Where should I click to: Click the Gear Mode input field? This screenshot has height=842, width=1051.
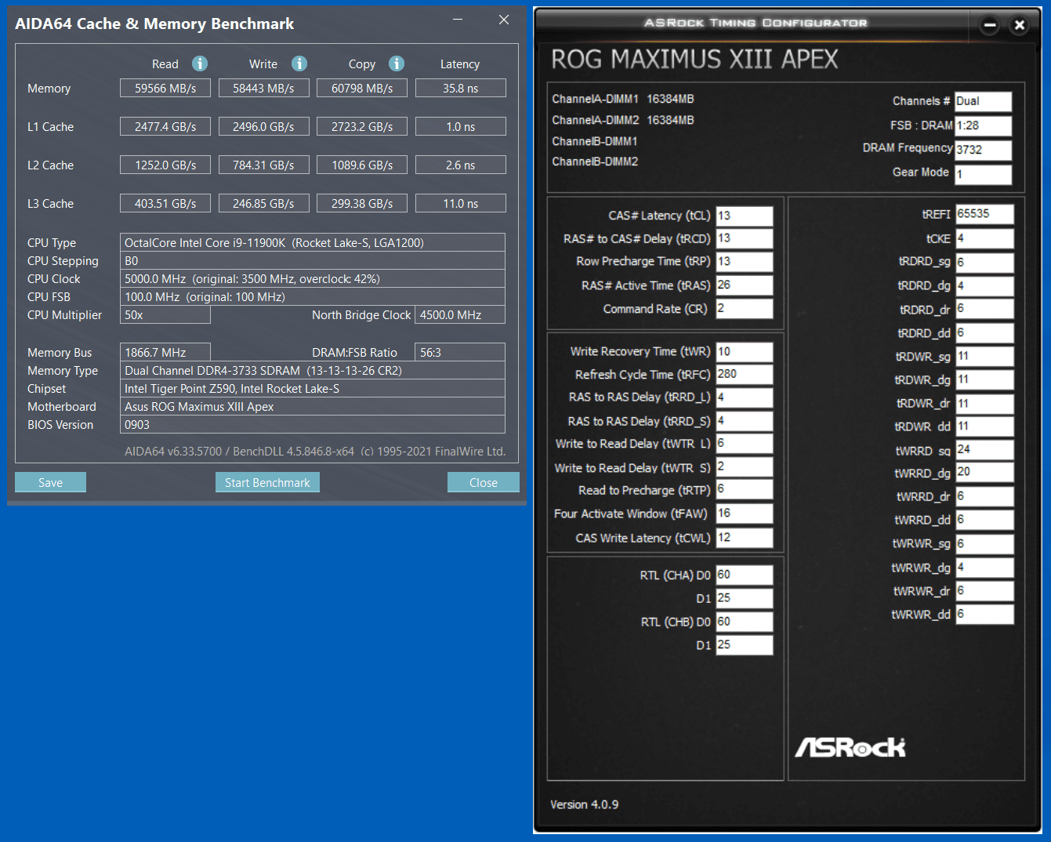pyautogui.click(x=983, y=174)
